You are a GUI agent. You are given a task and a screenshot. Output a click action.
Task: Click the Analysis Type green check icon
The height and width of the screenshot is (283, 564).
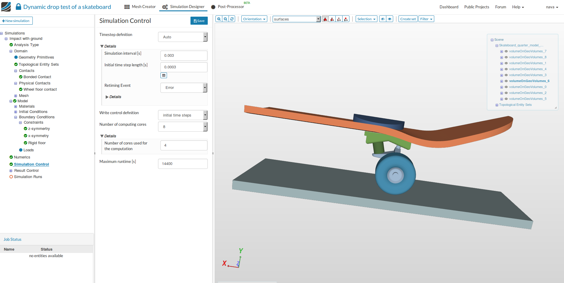pos(11,45)
